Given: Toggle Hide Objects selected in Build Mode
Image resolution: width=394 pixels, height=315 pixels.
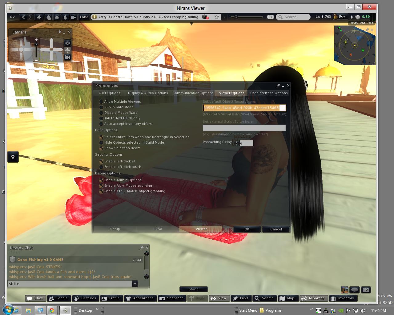Looking at the screenshot, I should pos(101,143).
